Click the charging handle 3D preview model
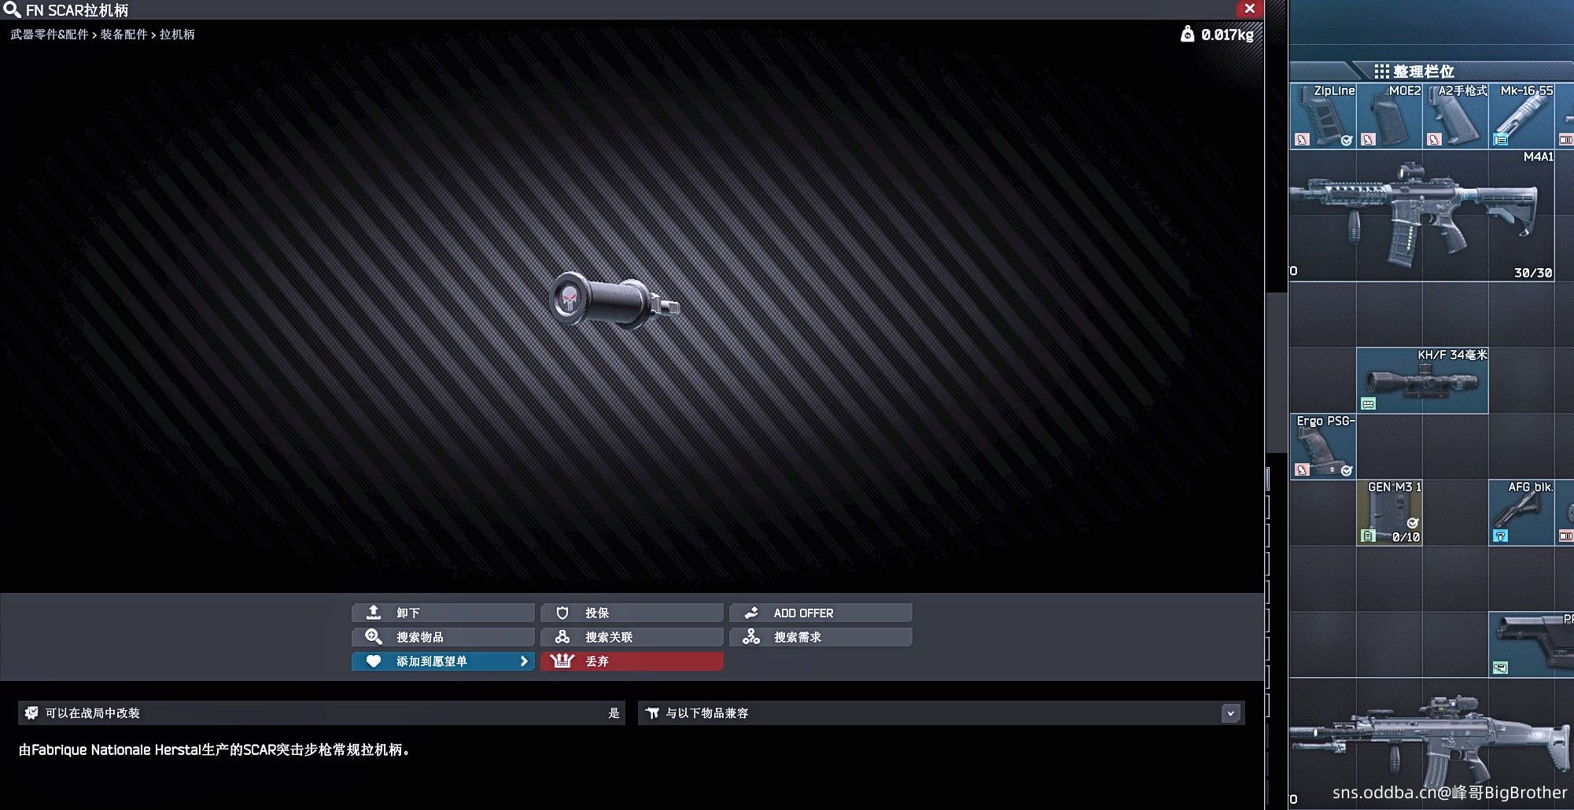1574x810 pixels. coord(614,300)
